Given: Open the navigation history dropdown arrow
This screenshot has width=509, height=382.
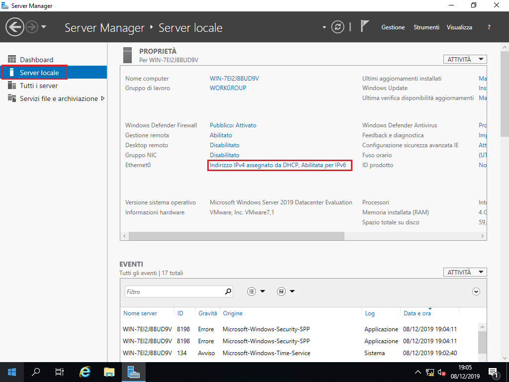Looking at the screenshot, I should [x=44, y=27].
